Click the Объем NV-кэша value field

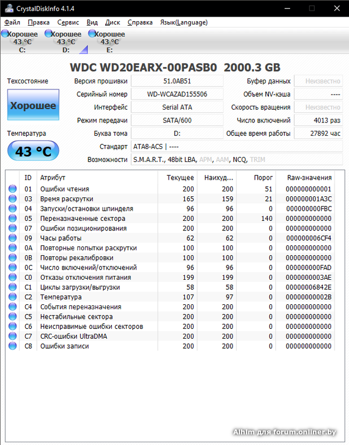[318, 94]
